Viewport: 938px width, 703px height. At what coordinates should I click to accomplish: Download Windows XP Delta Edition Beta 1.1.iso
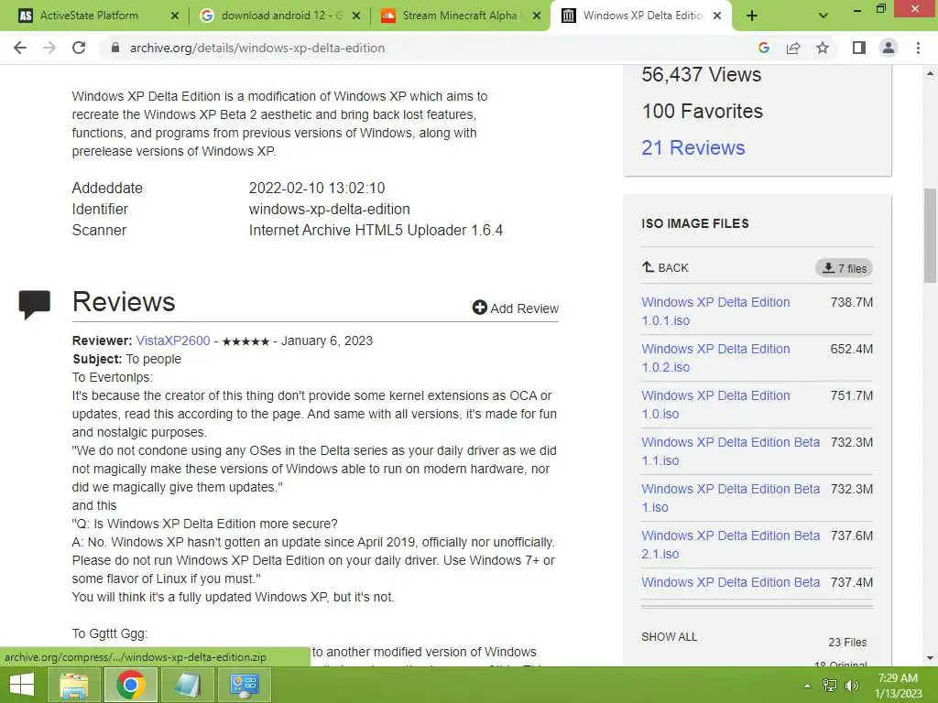coord(730,451)
